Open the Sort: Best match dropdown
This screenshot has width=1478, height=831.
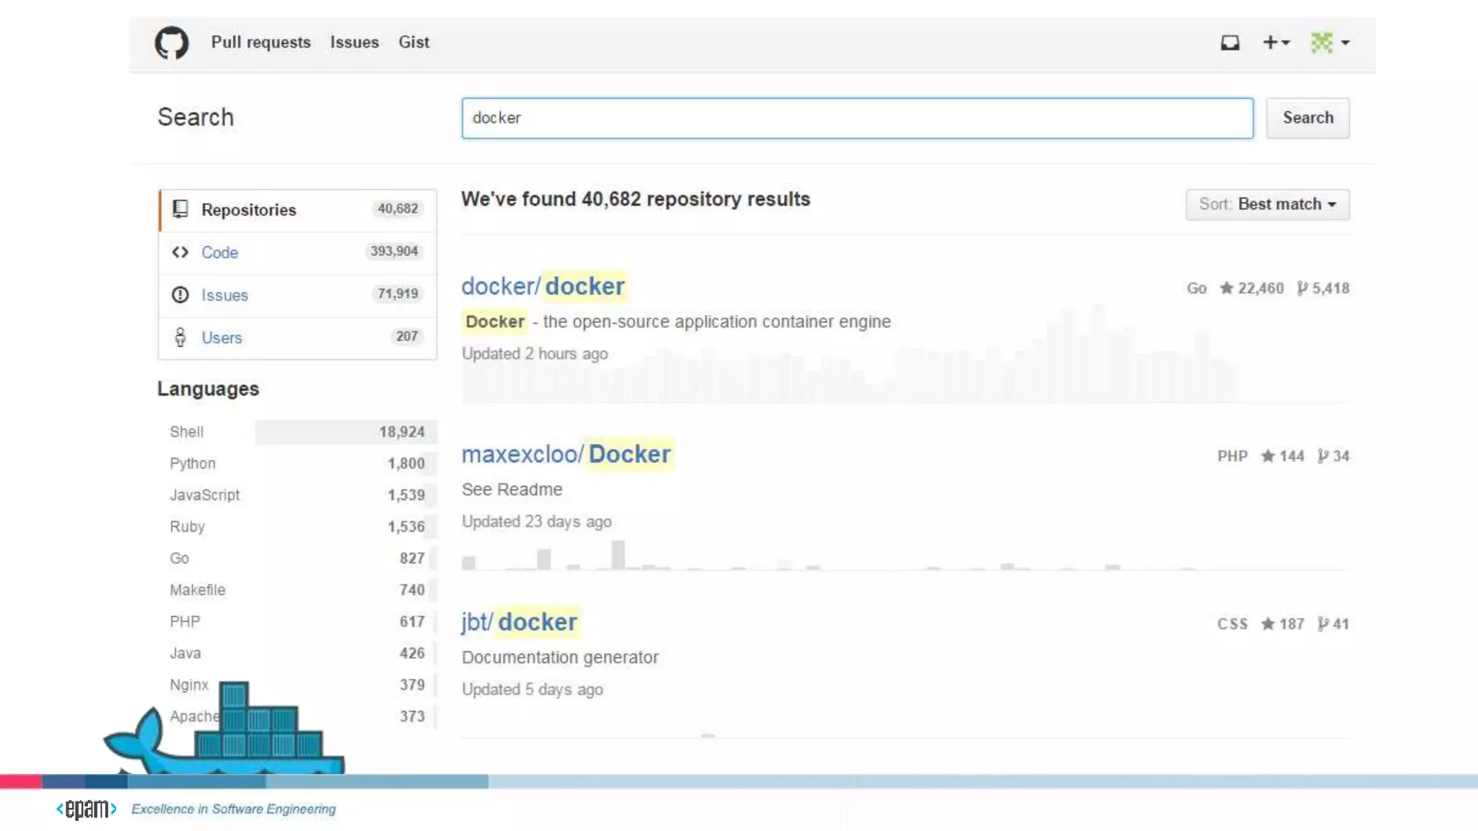1267,204
